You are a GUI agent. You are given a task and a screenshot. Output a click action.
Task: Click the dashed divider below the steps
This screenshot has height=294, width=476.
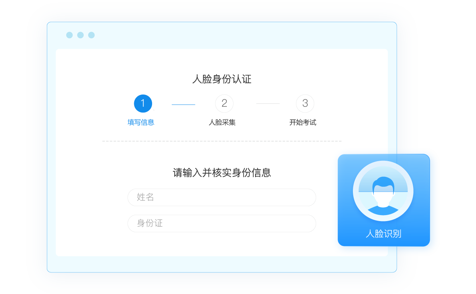tap(222, 141)
